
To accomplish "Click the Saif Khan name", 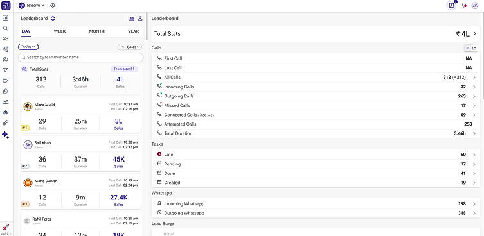I will [42, 143].
